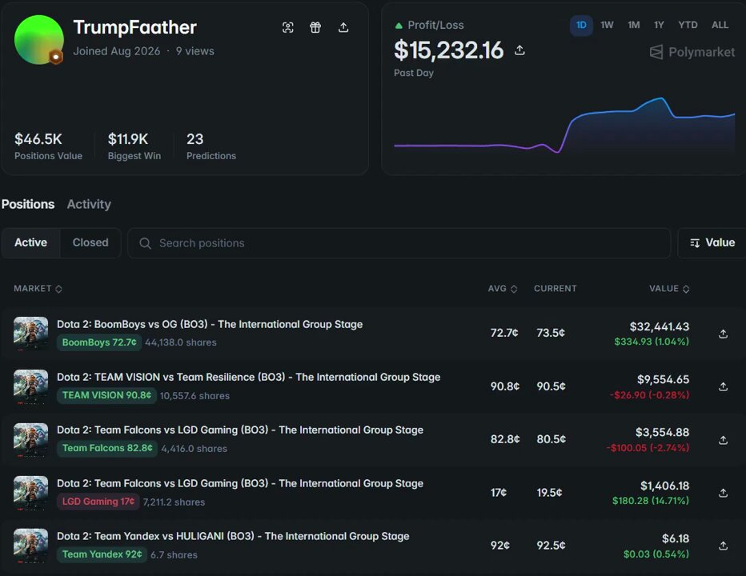Image resolution: width=746 pixels, height=576 pixels.
Task: Show Active positions
Action: pos(31,242)
